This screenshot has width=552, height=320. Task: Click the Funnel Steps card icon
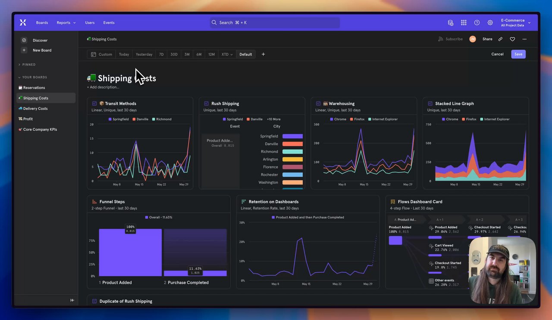pyautogui.click(x=94, y=201)
